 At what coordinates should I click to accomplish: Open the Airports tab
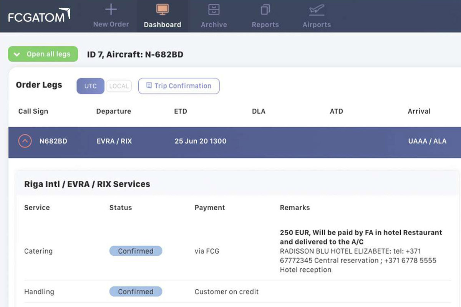tap(317, 16)
